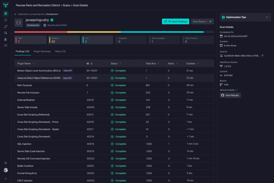Open the documentation book icon in sidebar
Viewport: 274px width, 183px height.
tap(5, 46)
